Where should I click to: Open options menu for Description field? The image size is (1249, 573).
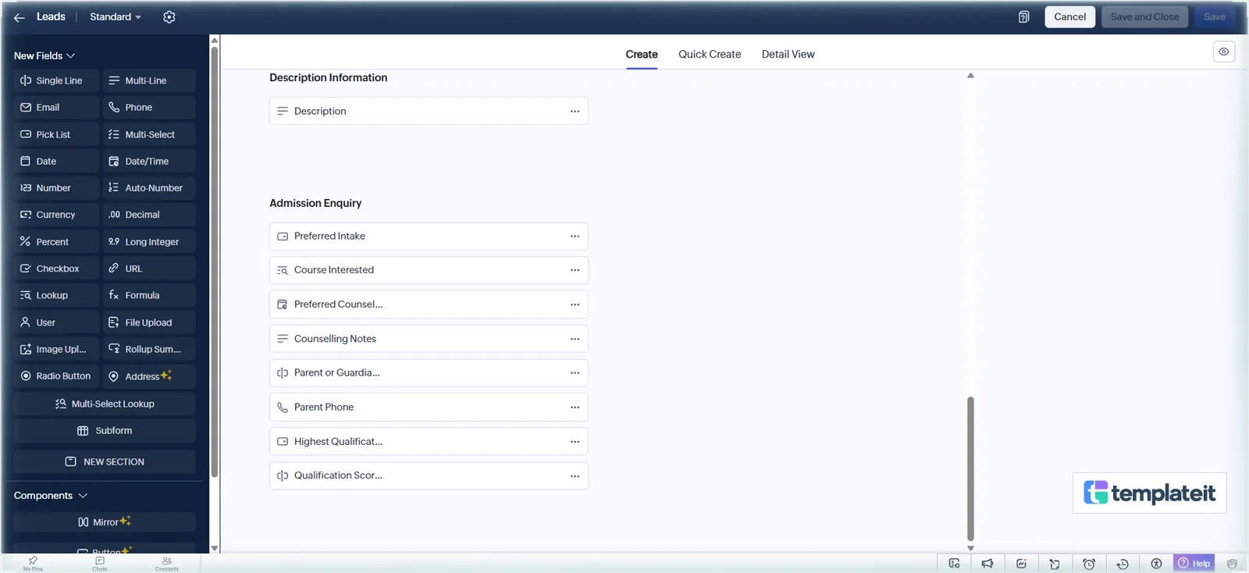(575, 111)
